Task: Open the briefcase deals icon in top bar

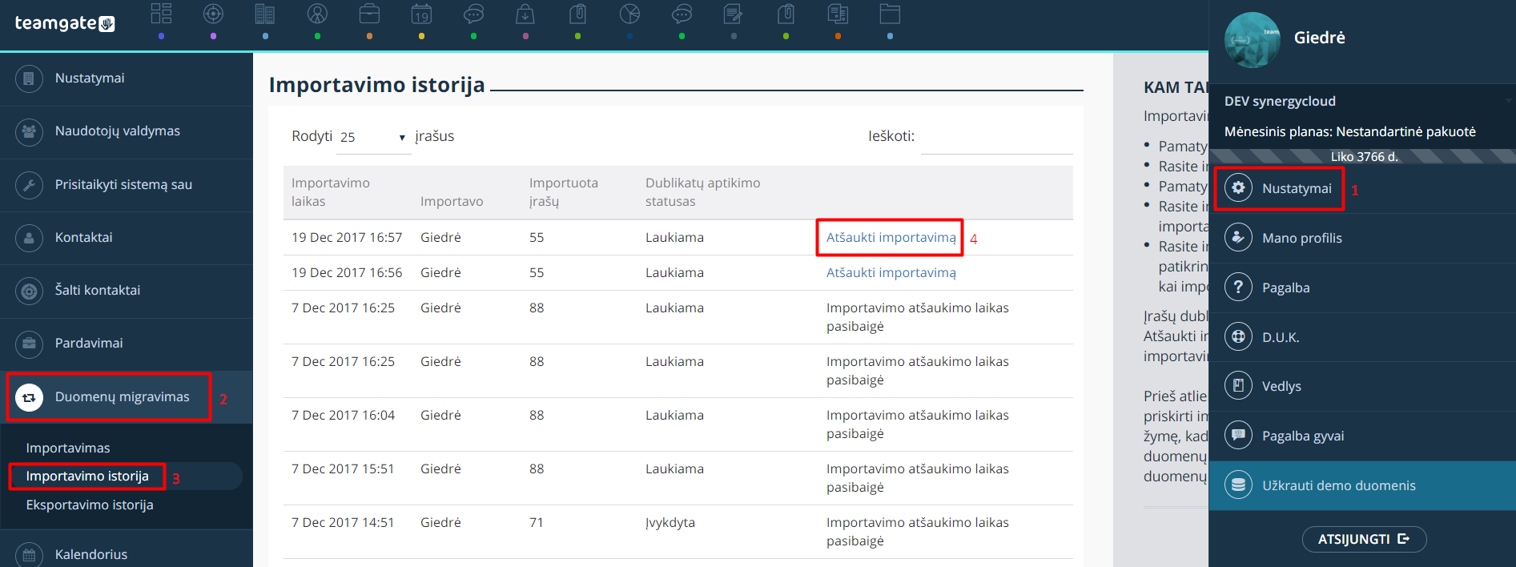Action: pyautogui.click(x=369, y=14)
